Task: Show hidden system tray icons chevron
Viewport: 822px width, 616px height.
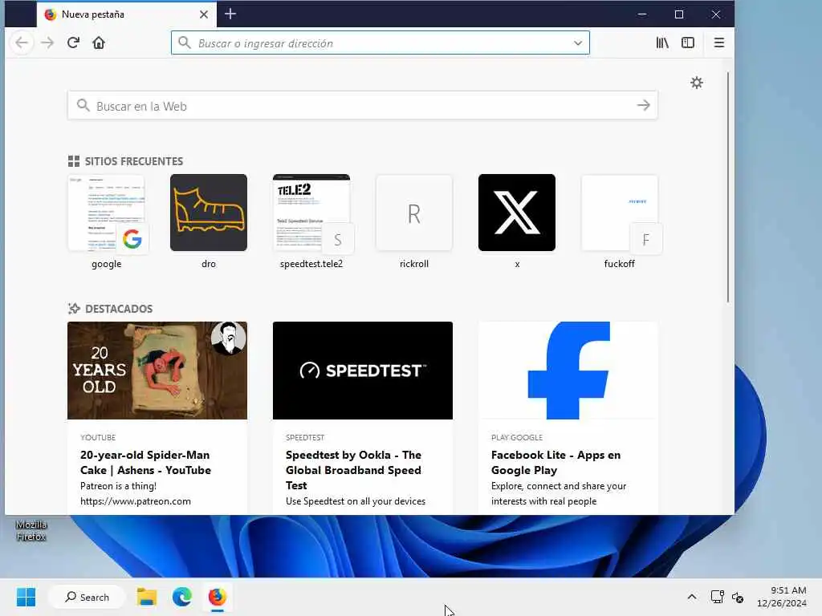Action: click(692, 597)
